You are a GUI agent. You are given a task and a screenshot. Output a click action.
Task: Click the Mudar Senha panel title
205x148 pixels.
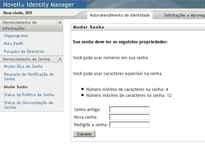[87, 27]
